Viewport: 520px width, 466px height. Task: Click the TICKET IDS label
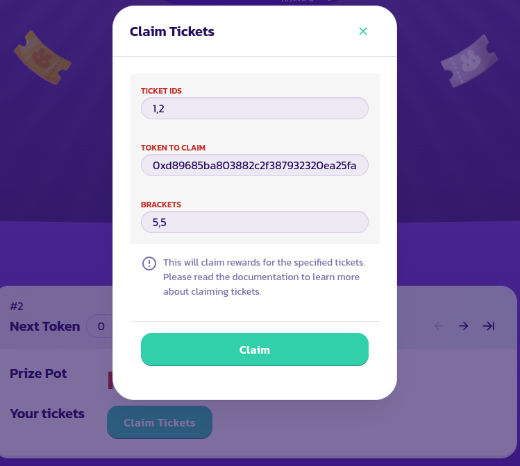pos(161,91)
